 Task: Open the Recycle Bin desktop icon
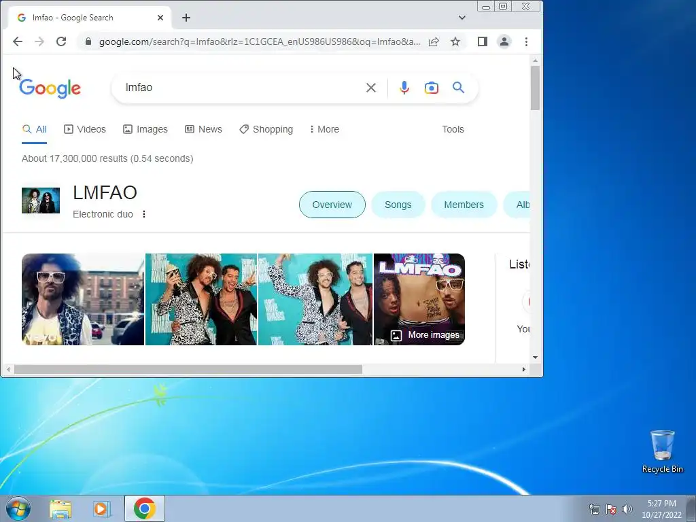coord(662,451)
